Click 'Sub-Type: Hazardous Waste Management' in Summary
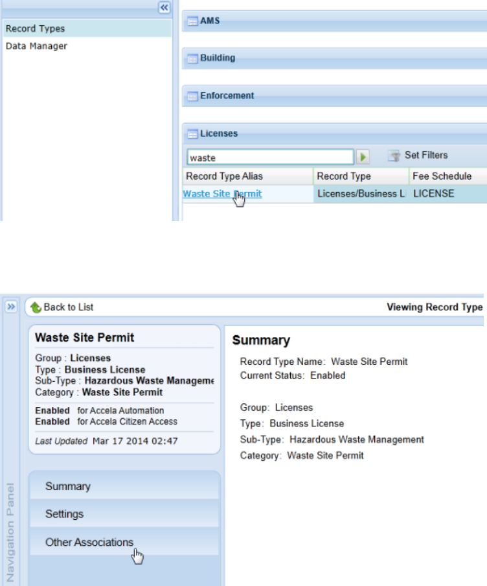This screenshot has width=487, height=586. pos(332,439)
